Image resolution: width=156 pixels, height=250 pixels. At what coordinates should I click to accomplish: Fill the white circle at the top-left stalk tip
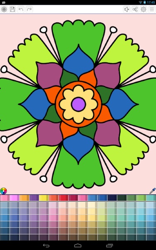pos(43,30)
